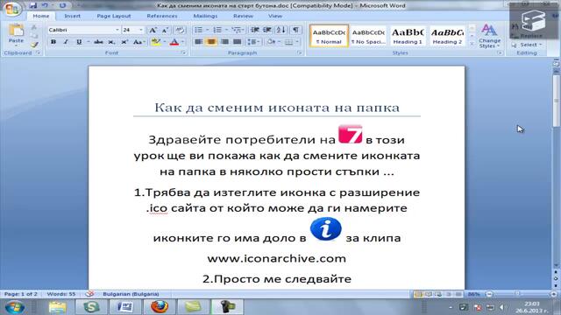Open the bullets list dropdown
The height and width of the screenshot is (315, 561).
click(x=207, y=30)
